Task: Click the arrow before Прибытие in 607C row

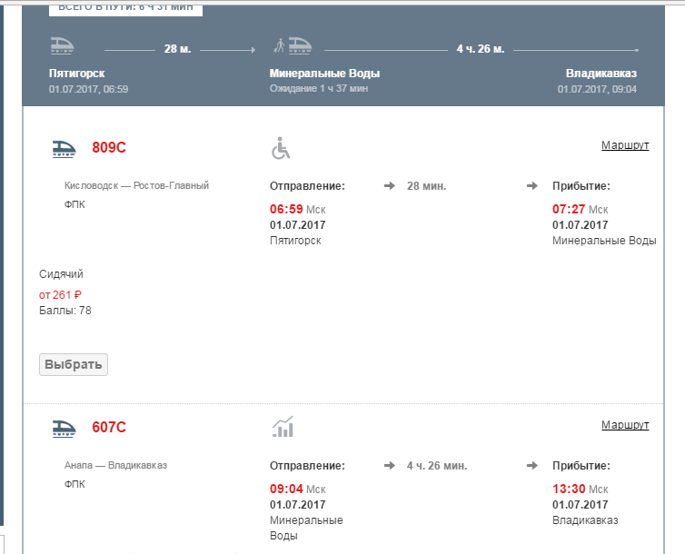Action: tap(532, 466)
